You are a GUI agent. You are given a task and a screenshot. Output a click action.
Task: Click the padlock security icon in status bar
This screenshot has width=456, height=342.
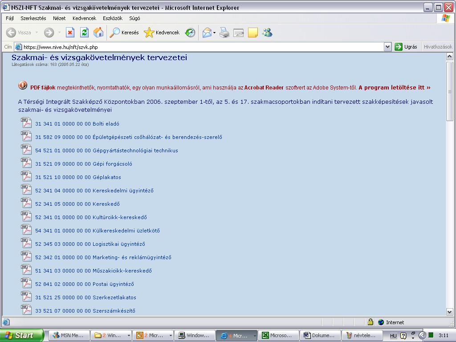(370, 322)
